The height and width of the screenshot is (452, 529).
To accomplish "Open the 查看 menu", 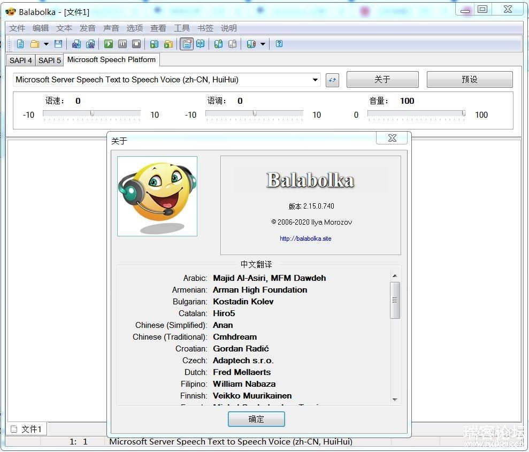I will click(158, 28).
